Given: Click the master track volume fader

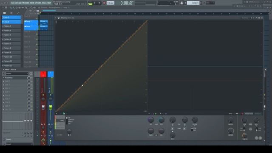Looking at the screenshot, I should (43, 107).
